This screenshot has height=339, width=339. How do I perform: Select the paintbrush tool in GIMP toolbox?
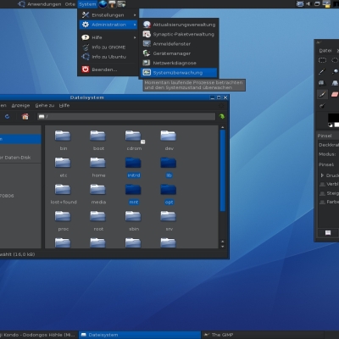pos(322,94)
